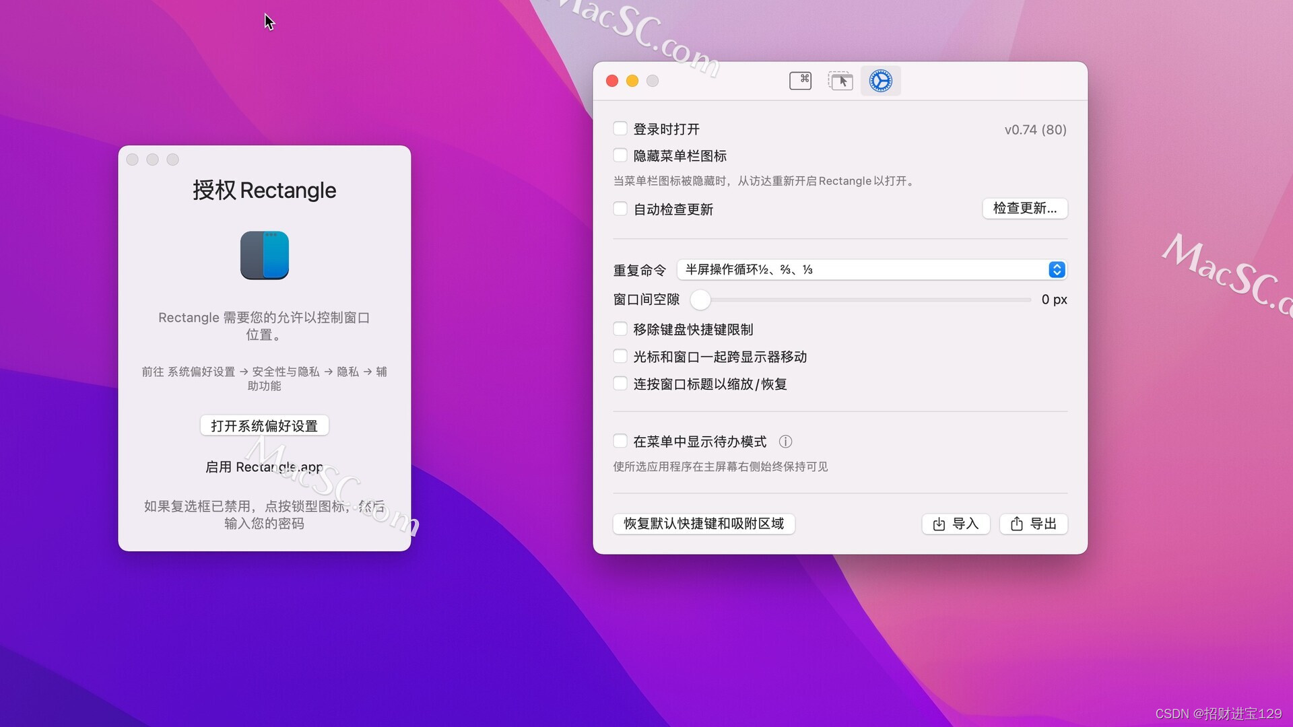Click the 启用 Rectangle.app text

click(264, 466)
